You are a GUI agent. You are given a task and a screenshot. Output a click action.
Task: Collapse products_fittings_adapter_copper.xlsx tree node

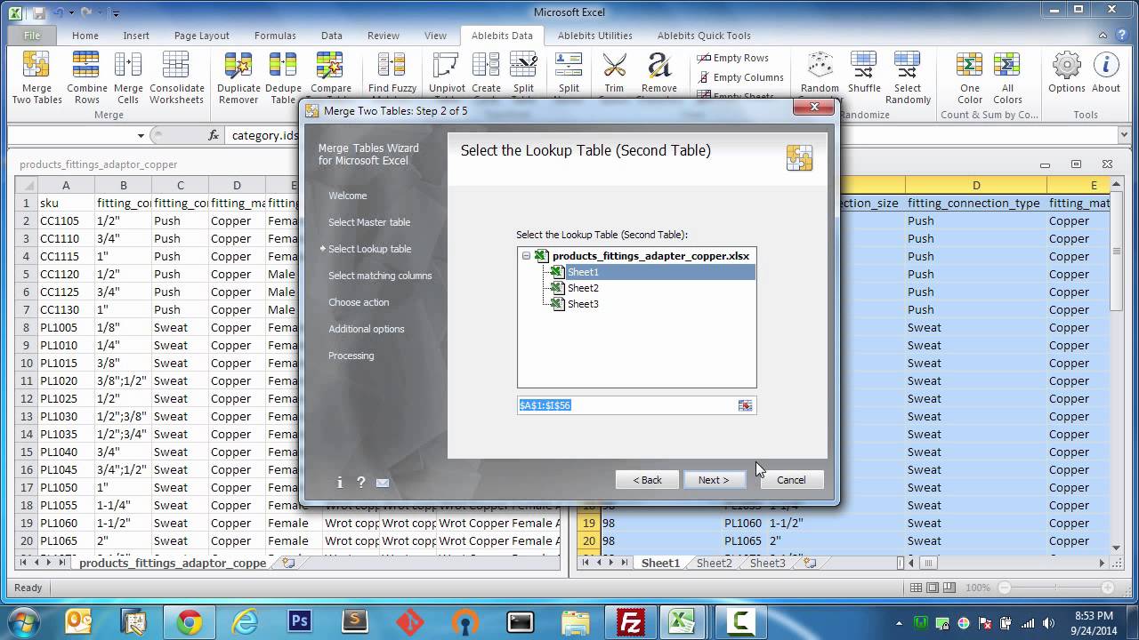tap(526, 256)
